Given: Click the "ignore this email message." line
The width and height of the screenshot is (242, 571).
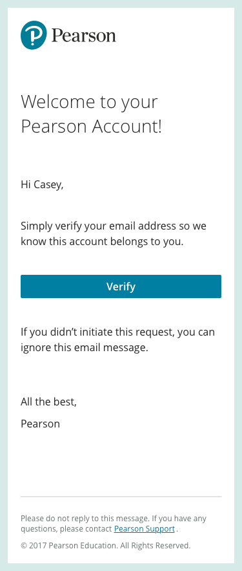Looking at the screenshot, I should point(85,347).
